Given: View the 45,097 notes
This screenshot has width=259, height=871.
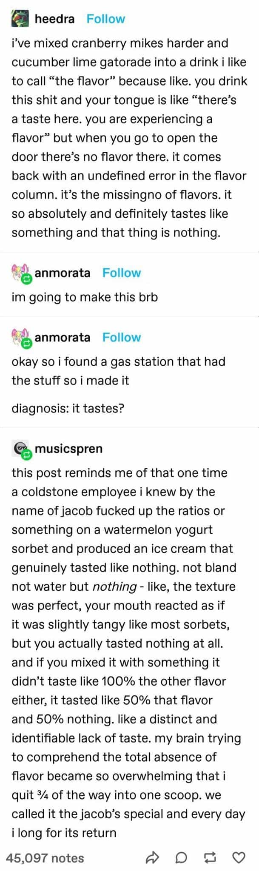Looking at the screenshot, I should pyautogui.click(x=46, y=858).
